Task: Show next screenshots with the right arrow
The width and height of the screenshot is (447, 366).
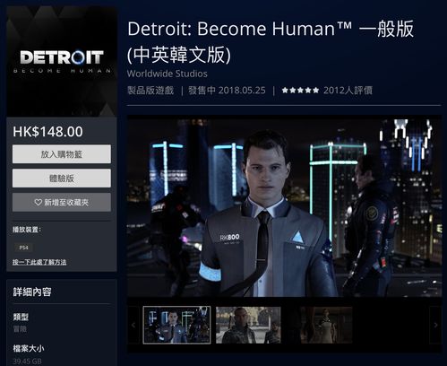Action: click(x=435, y=325)
